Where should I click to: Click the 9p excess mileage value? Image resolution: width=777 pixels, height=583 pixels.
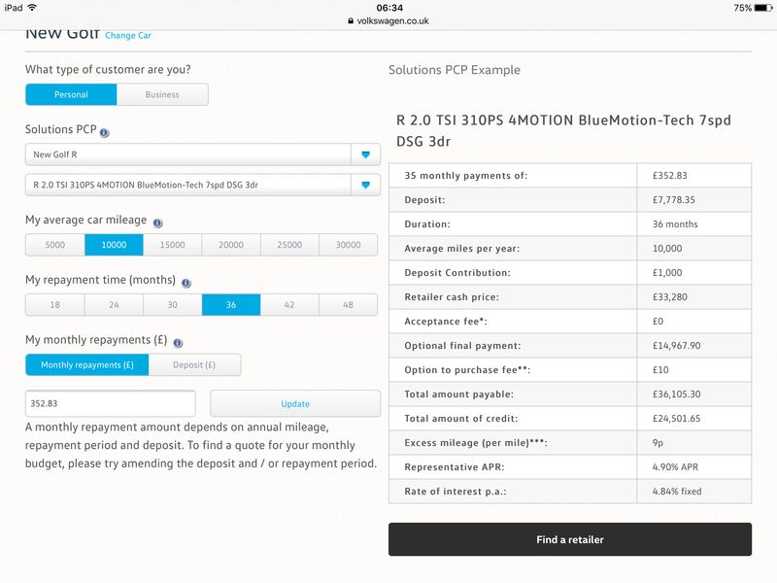click(x=658, y=443)
